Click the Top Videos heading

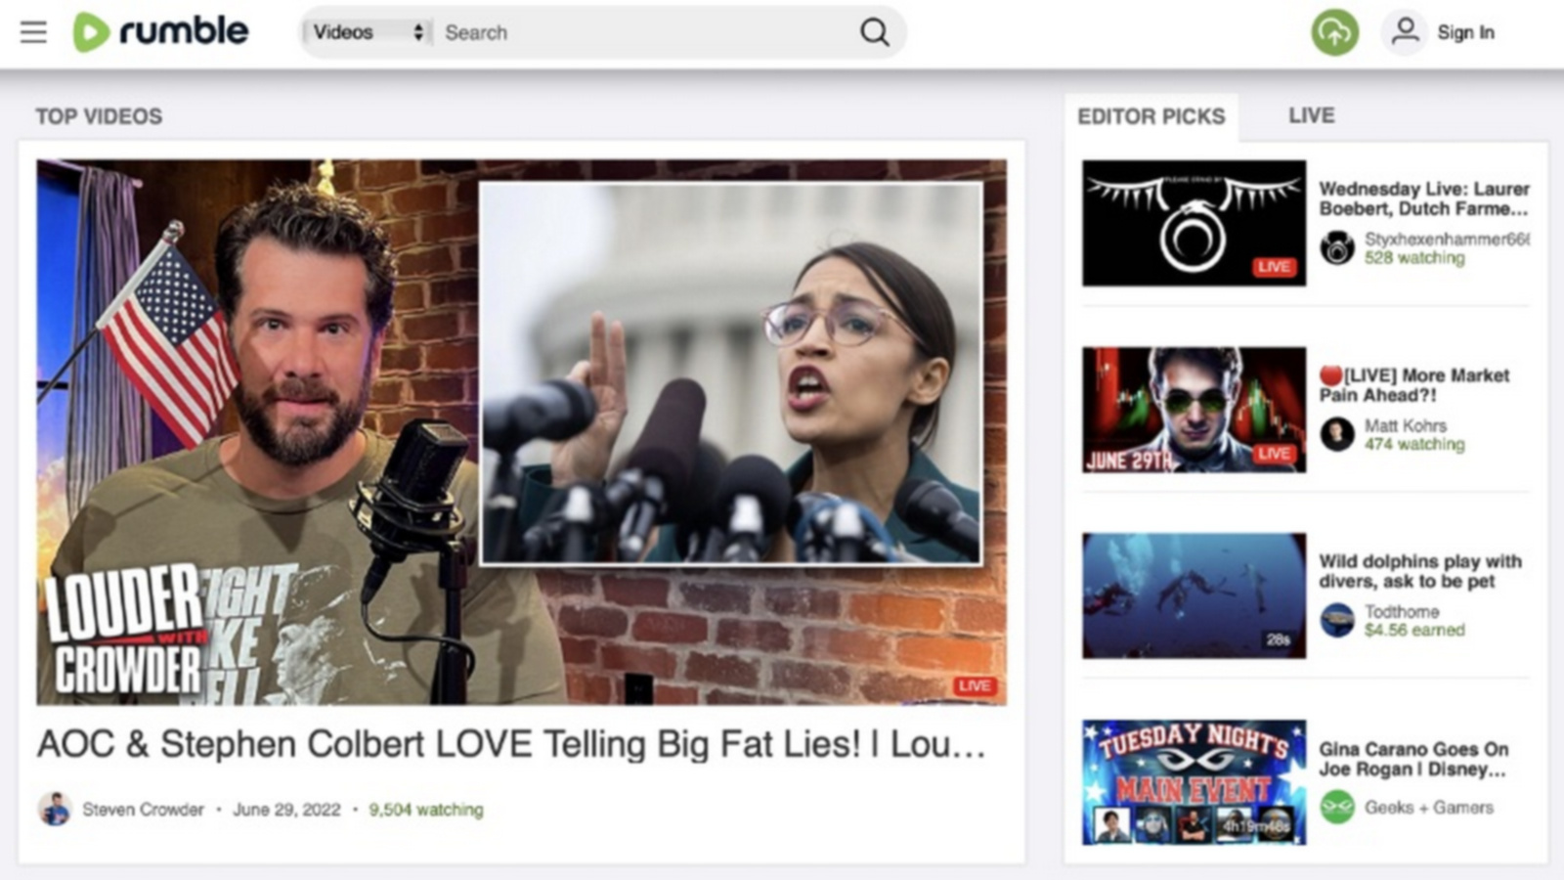click(x=99, y=116)
